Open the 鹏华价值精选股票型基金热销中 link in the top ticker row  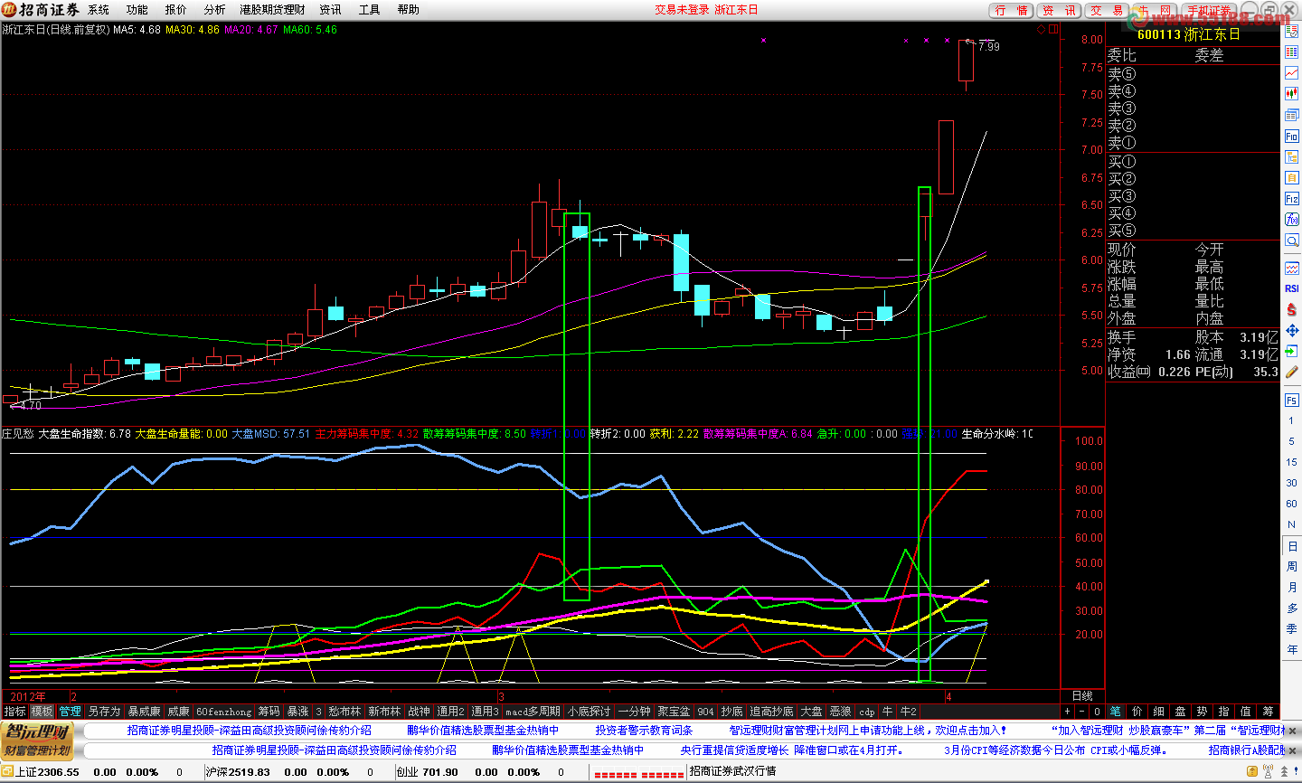click(483, 730)
